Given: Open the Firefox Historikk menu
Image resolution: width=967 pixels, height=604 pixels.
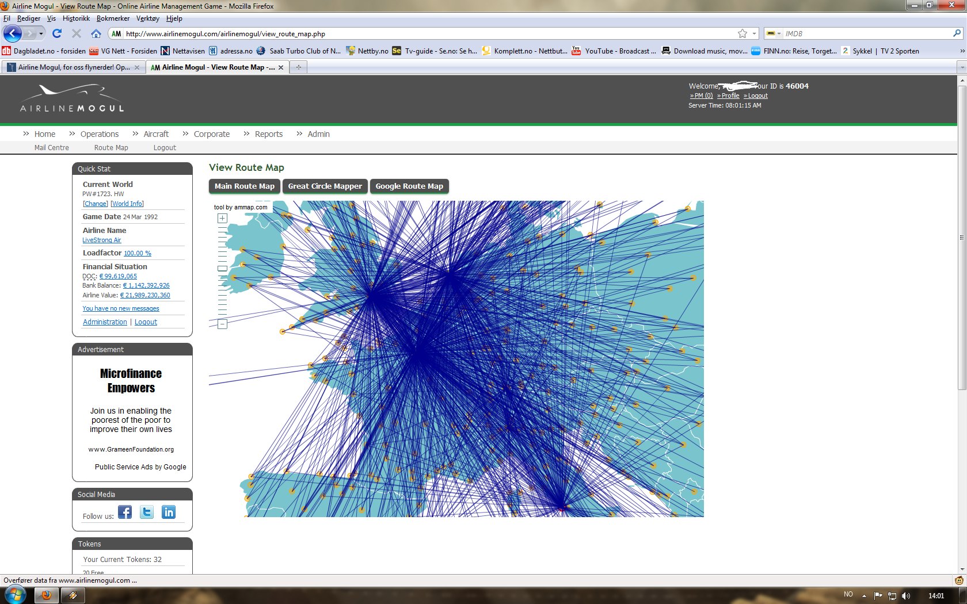Looking at the screenshot, I should pyautogui.click(x=76, y=18).
